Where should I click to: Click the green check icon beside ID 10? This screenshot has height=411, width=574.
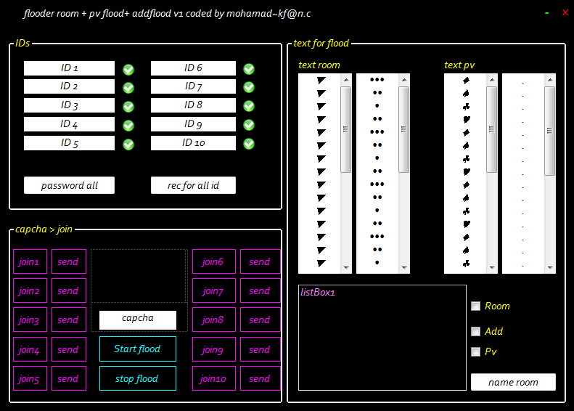[249, 144]
